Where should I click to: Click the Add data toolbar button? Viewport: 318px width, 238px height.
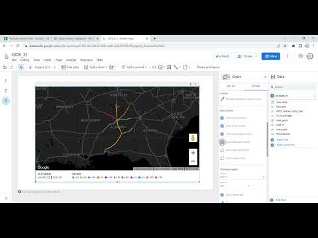tap(70, 67)
